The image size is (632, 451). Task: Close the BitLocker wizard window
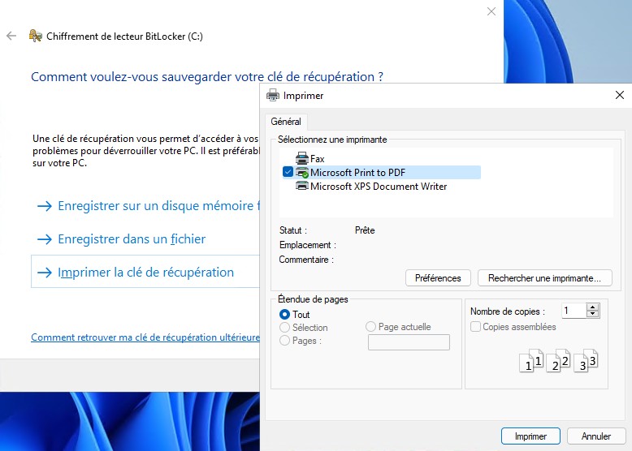(491, 11)
